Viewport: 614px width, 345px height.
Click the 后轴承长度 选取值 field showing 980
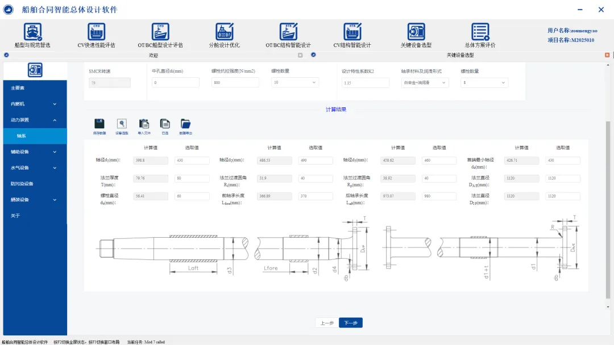(x=439, y=196)
